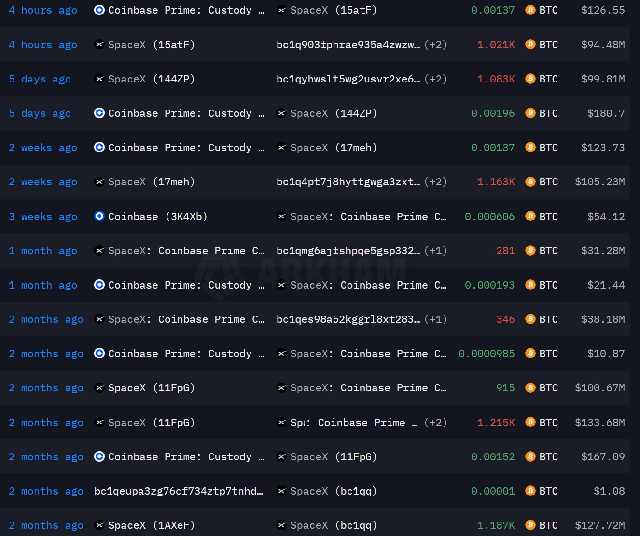Open the bc1qes98a52kggrl8xt283 recipient address
640x536 pixels.
point(348,319)
